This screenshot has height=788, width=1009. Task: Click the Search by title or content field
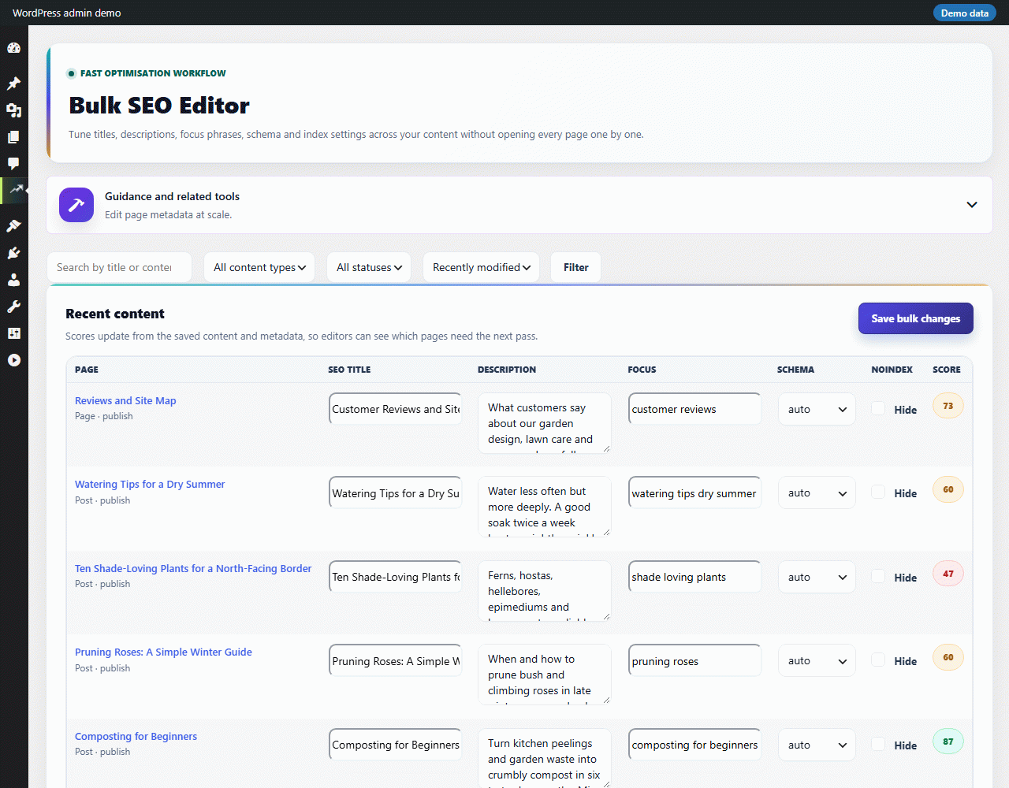pos(119,267)
